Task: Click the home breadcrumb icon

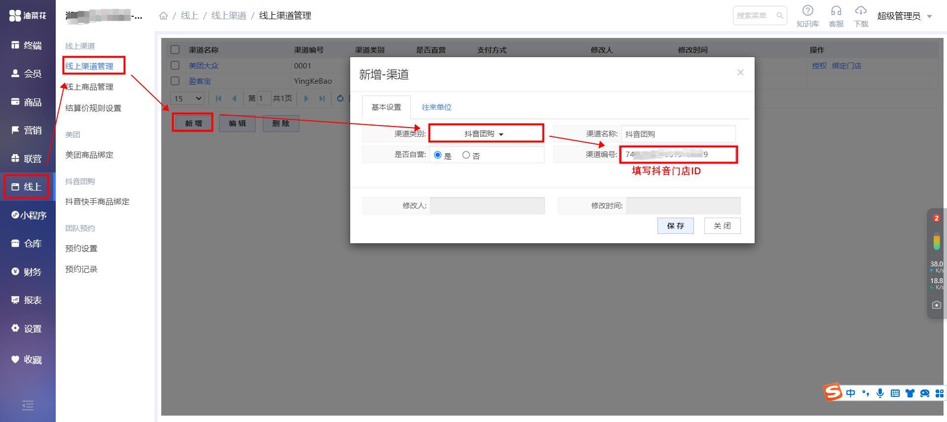Action: (x=163, y=16)
